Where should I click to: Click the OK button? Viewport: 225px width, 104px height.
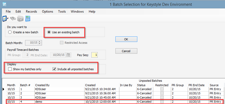126,39
